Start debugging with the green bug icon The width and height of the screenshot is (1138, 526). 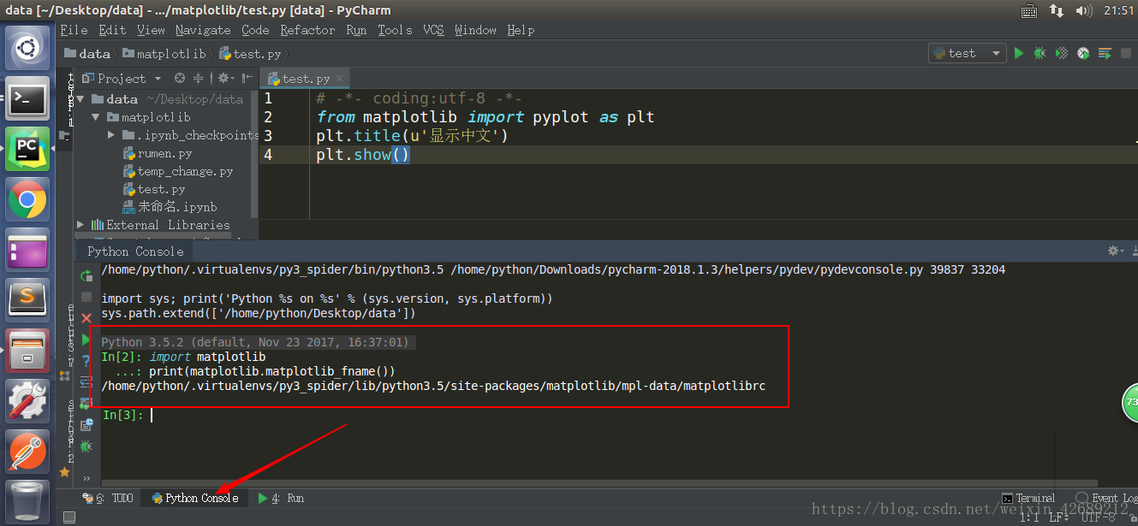(x=1040, y=53)
